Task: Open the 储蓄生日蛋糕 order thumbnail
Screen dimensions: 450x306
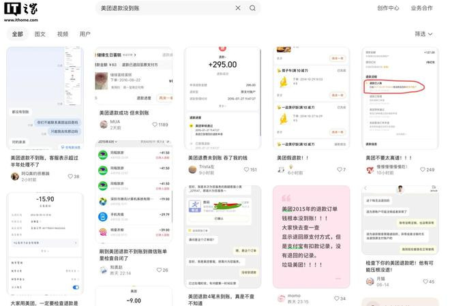Action: coord(134,76)
